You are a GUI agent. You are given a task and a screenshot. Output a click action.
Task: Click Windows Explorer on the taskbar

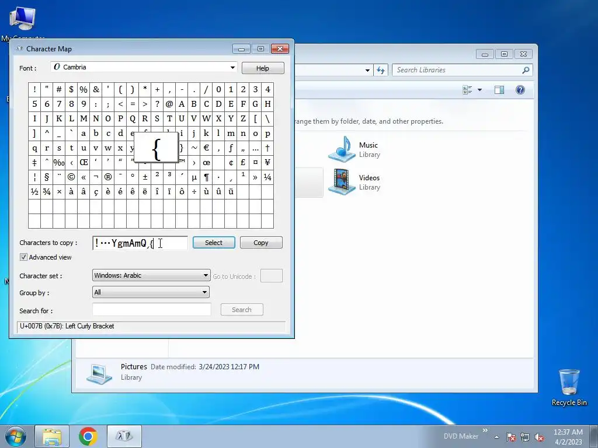click(x=52, y=436)
